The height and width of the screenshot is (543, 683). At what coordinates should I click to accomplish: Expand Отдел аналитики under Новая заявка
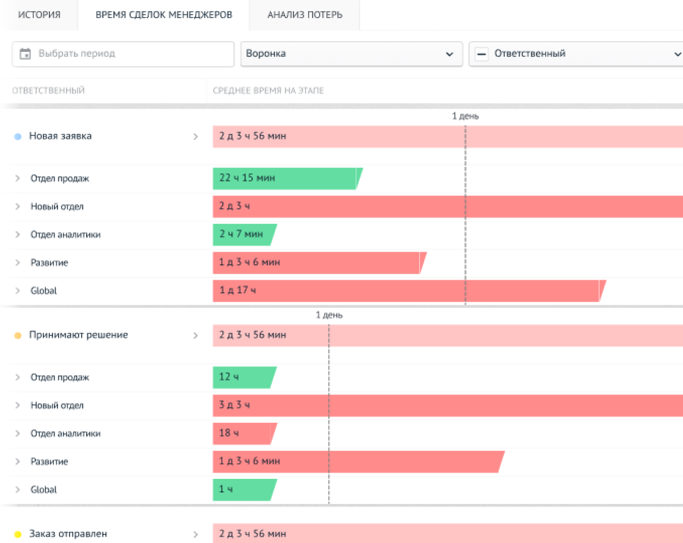[x=17, y=234]
